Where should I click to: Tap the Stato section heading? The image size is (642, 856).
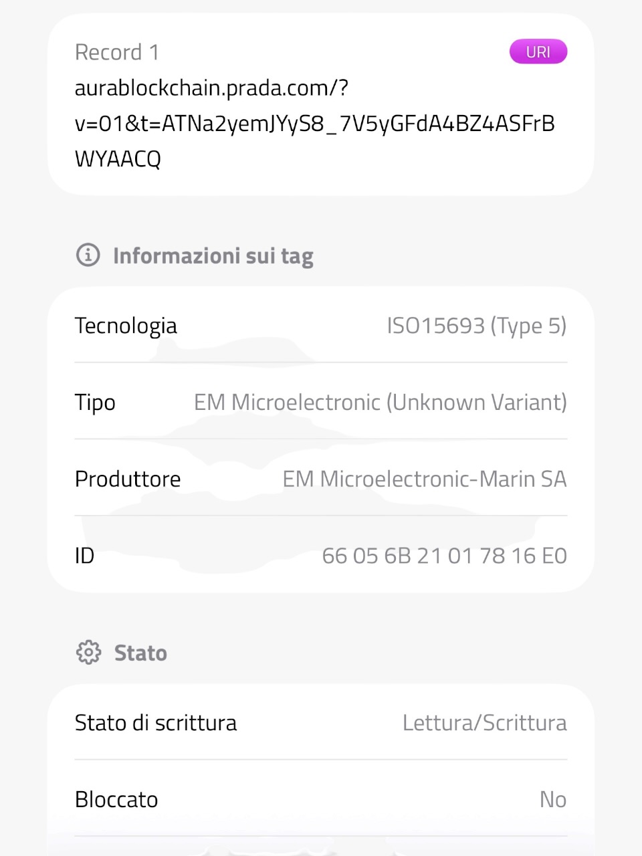tap(140, 653)
